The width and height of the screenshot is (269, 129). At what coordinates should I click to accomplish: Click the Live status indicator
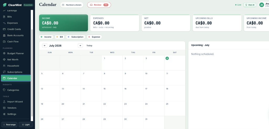[238, 5]
